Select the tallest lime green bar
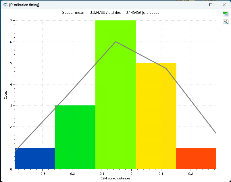 [115, 95]
